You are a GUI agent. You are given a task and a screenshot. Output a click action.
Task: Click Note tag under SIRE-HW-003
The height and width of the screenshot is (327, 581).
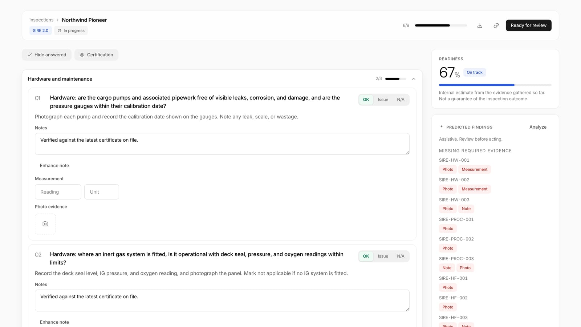pyautogui.click(x=466, y=209)
